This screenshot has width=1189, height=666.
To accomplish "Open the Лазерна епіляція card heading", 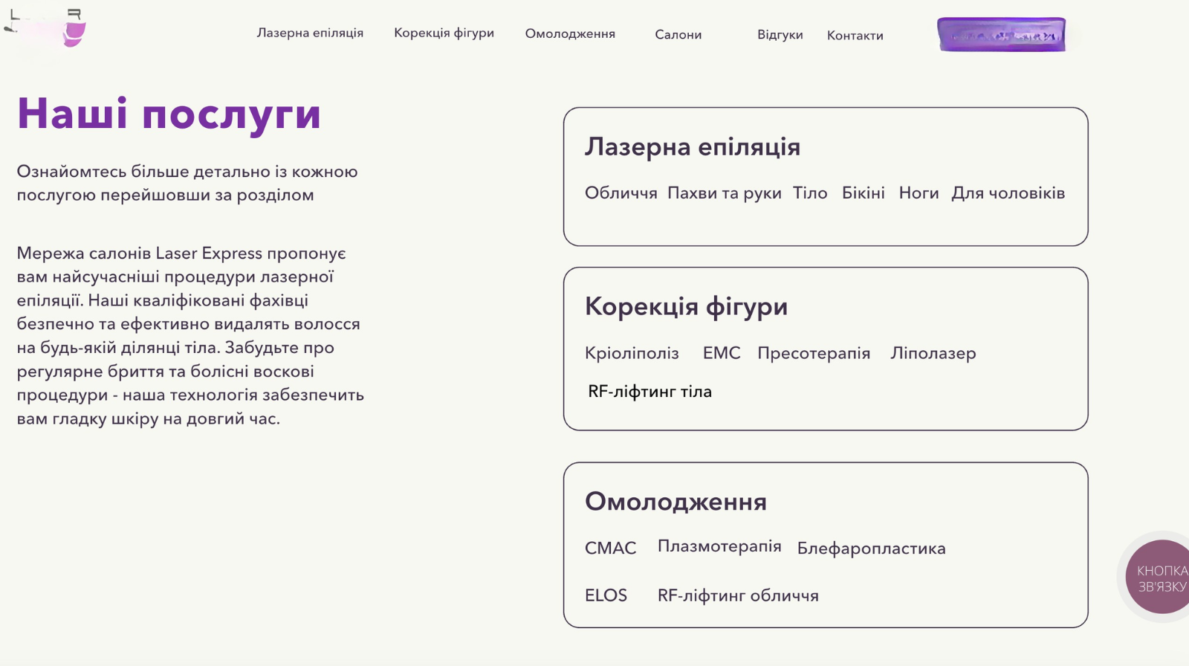I will [692, 146].
